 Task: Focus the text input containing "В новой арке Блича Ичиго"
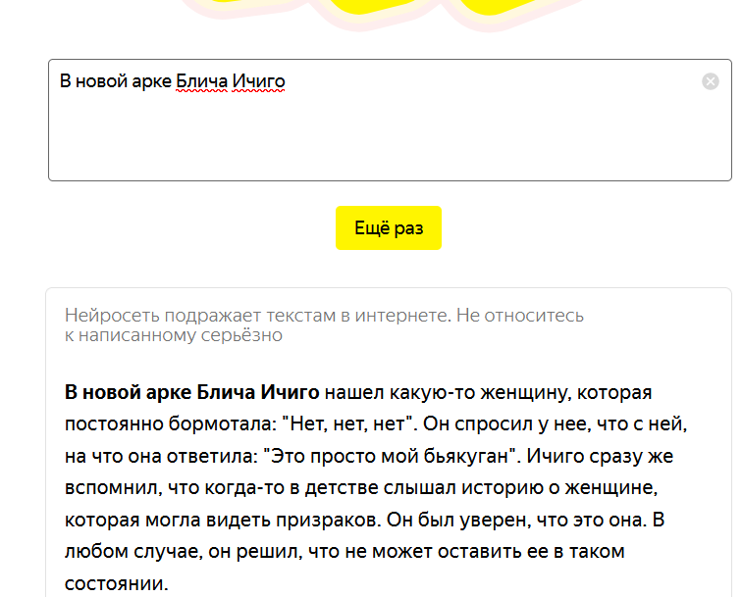click(390, 120)
